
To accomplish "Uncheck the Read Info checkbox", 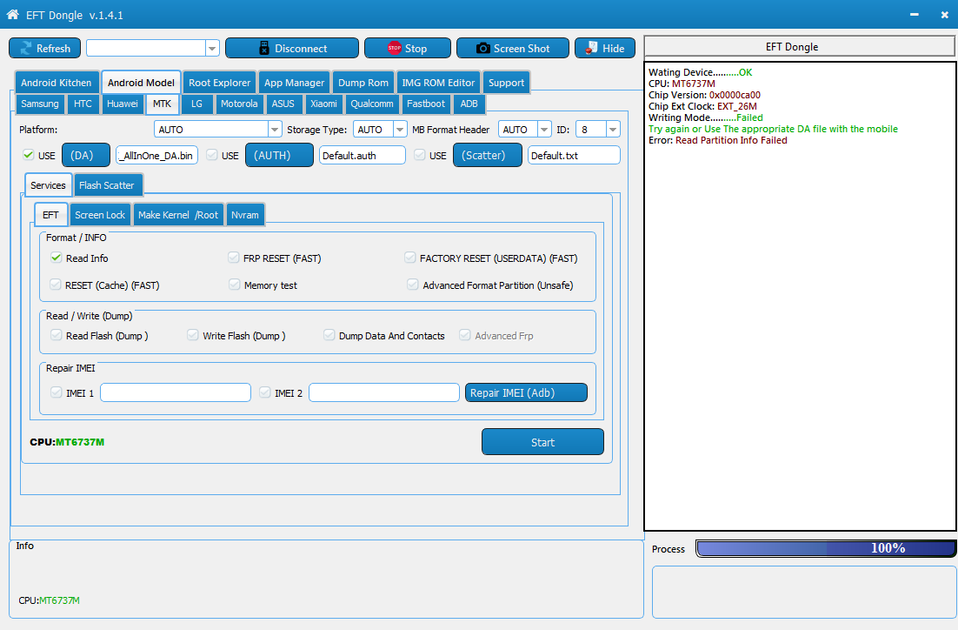I will pos(57,258).
